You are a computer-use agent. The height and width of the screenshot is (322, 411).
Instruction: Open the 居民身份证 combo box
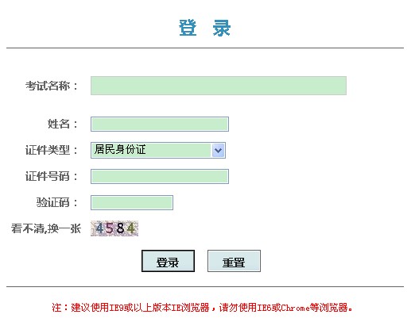coord(158,150)
